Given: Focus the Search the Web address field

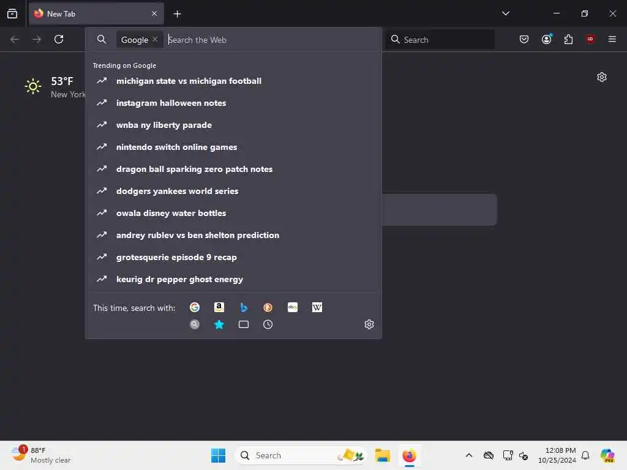Looking at the screenshot, I should tap(272, 40).
